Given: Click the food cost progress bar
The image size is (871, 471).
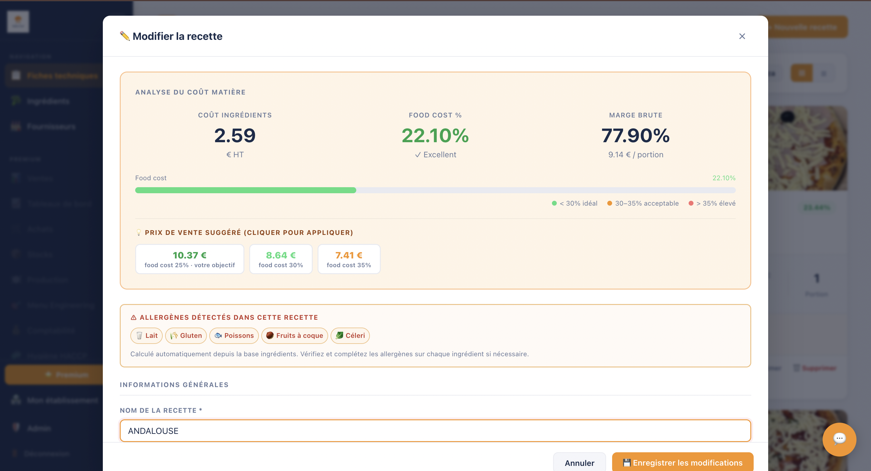Looking at the screenshot, I should click(435, 190).
